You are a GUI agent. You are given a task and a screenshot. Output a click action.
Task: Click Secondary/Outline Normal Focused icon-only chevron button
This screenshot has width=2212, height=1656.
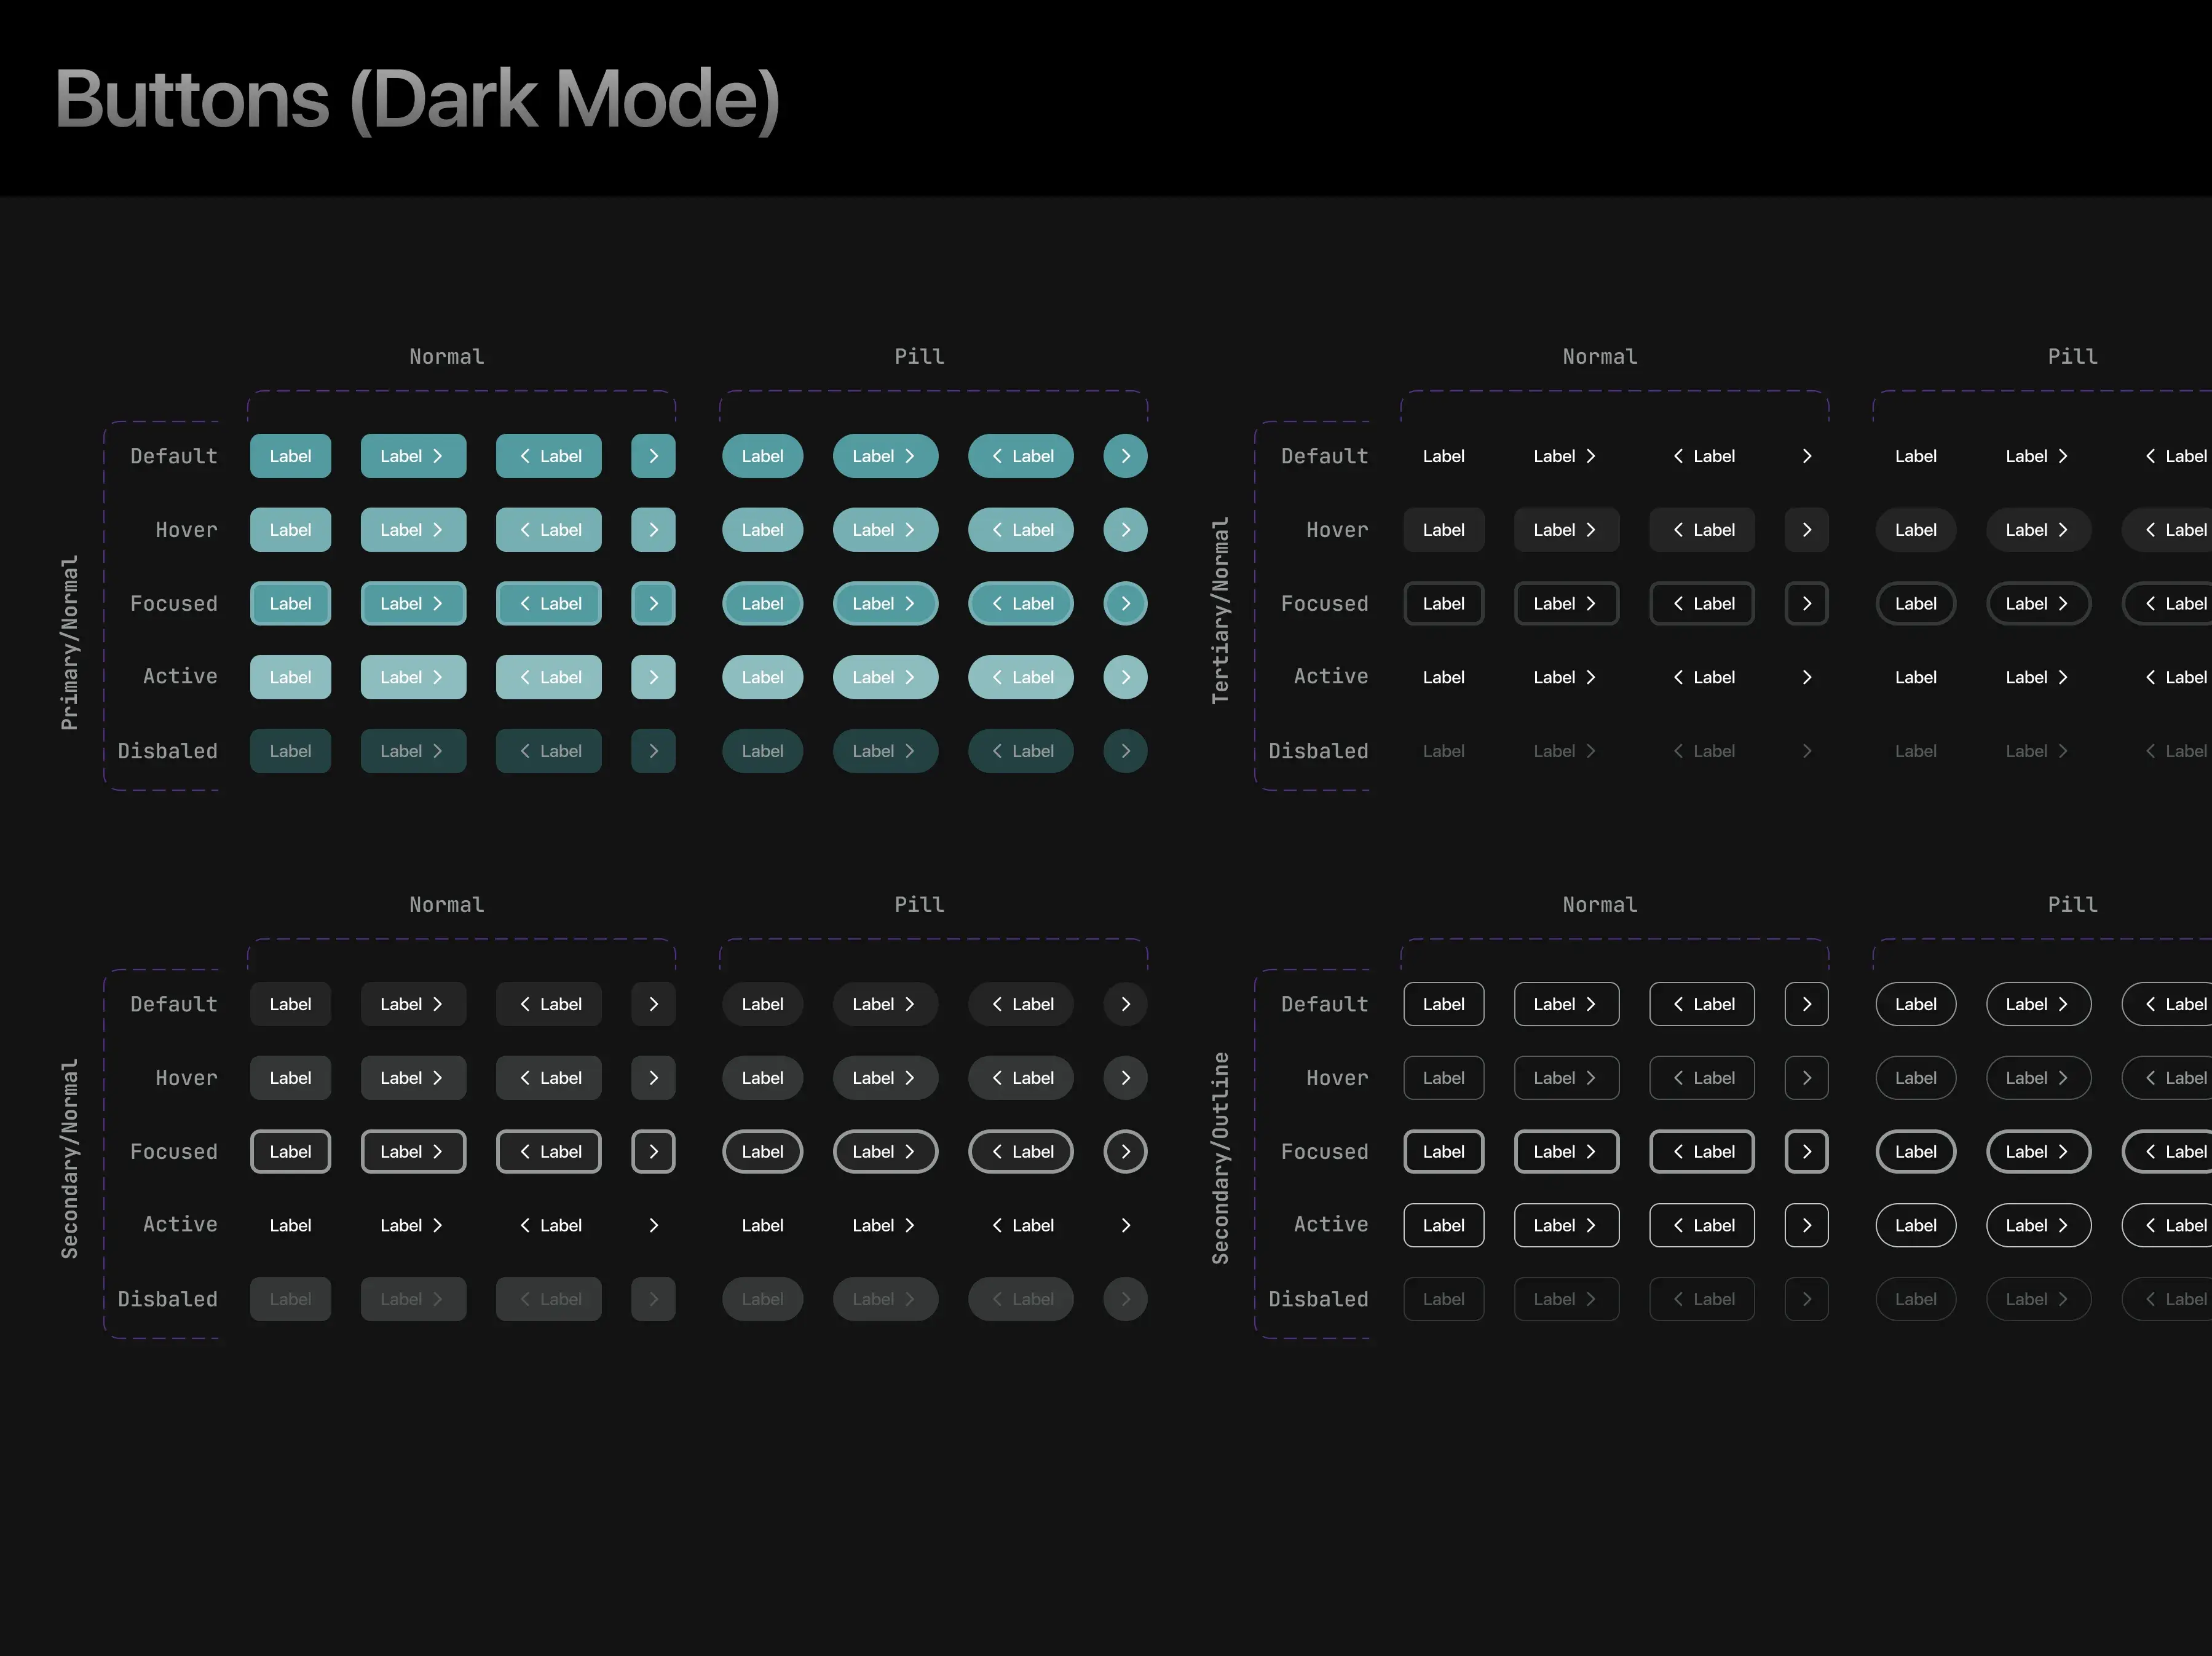tap(1806, 1152)
